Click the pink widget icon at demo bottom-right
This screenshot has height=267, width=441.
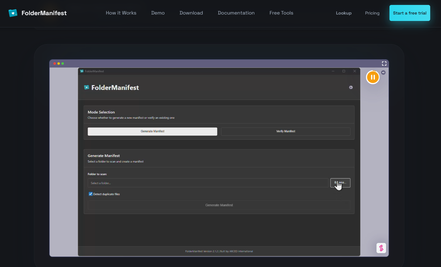point(381,248)
